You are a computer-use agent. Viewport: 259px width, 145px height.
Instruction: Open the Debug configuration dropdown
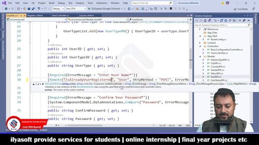[58, 9]
